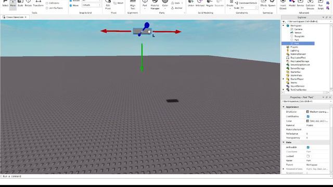Image resolution: width=333 pixels, height=187 pixels.
Task: Open Properties panel options dropdown
Action: coord(323,97)
